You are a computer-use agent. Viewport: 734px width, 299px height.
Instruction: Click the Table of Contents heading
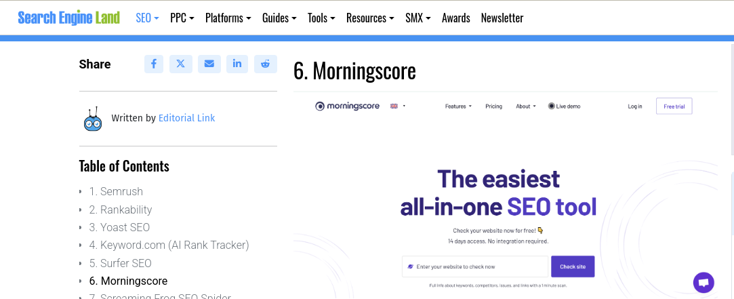coord(124,166)
